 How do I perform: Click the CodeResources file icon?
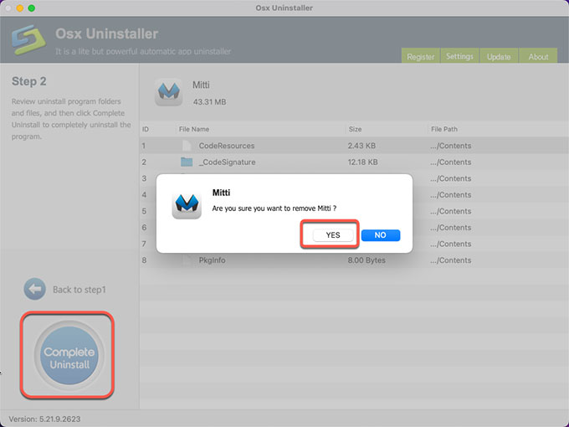click(x=186, y=146)
